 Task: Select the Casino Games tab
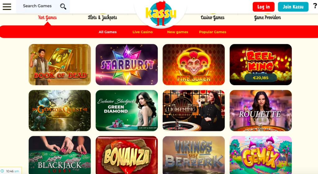[212, 18]
